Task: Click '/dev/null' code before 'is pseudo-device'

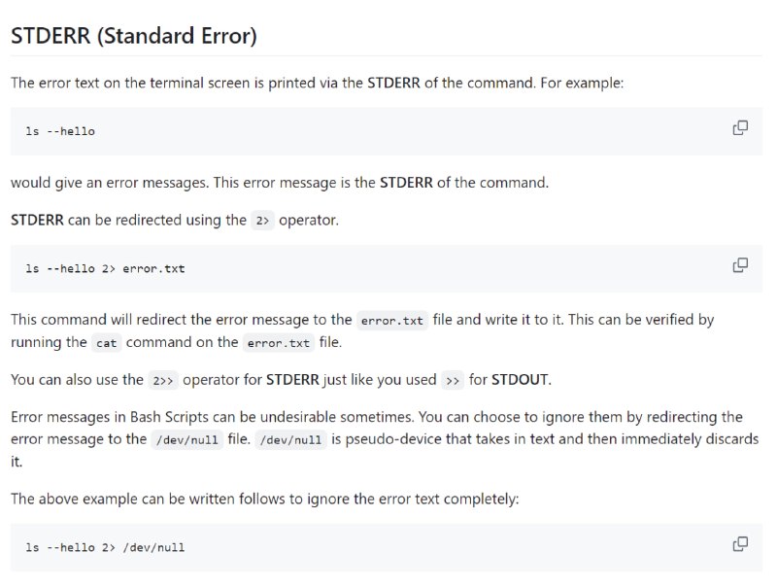Action: pyautogui.click(x=290, y=440)
